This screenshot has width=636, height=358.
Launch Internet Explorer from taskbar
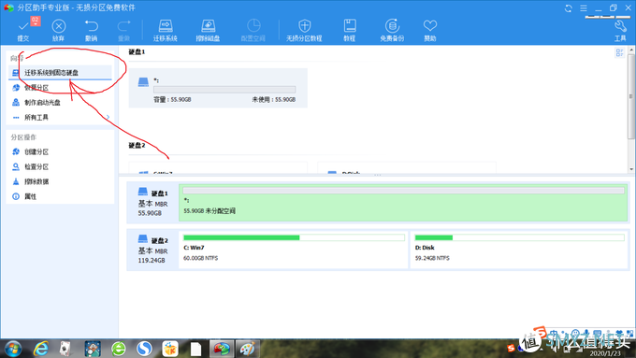click(x=40, y=349)
